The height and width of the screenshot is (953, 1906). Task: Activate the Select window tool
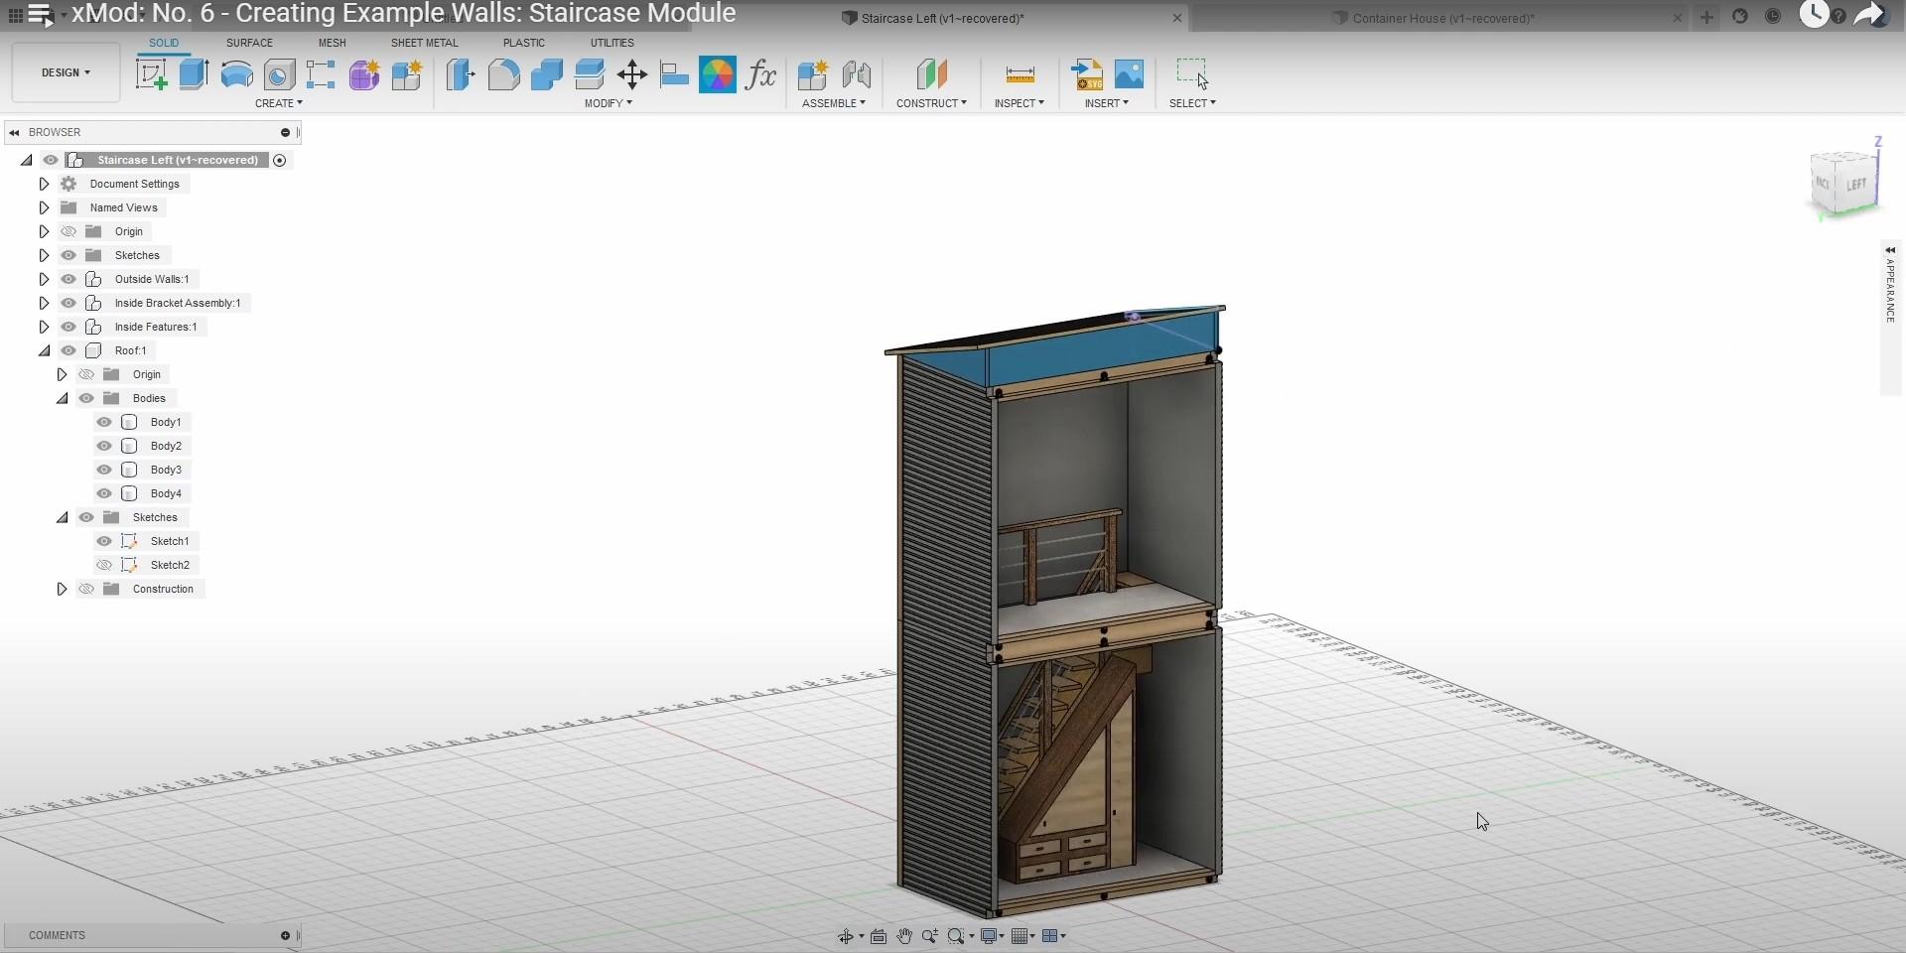(x=1192, y=74)
